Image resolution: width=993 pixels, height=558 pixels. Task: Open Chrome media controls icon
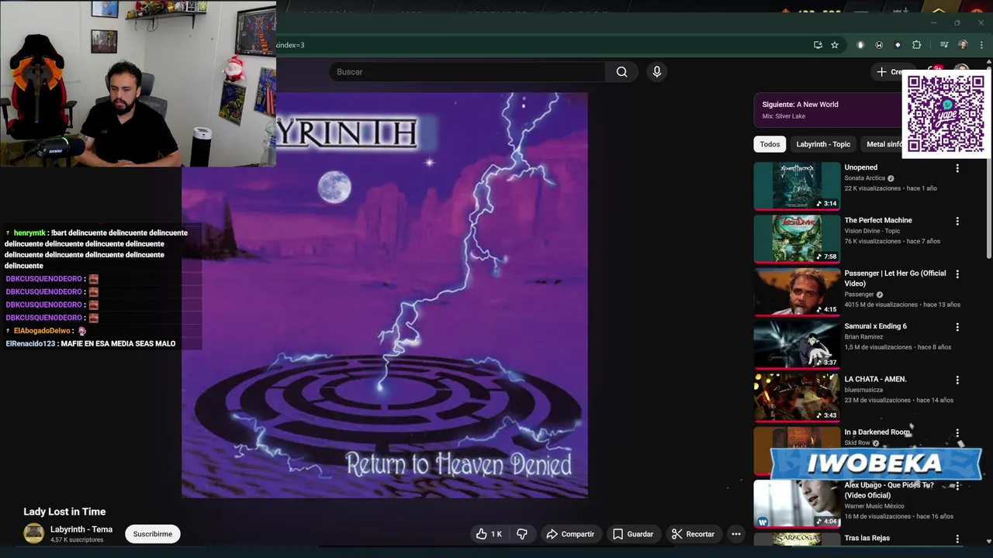944,45
